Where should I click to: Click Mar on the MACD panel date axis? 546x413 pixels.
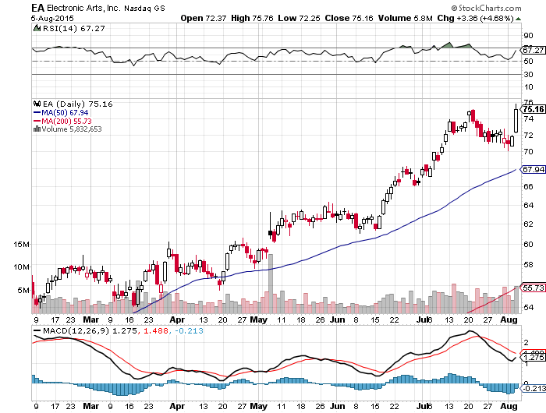click(91, 406)
